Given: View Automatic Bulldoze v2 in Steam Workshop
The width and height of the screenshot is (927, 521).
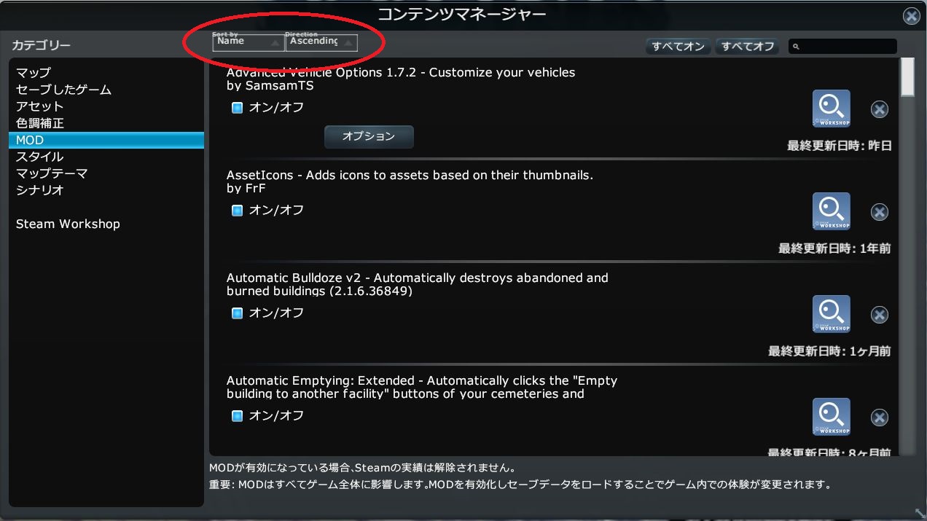Looking at the screenshot, I should 832,314.
